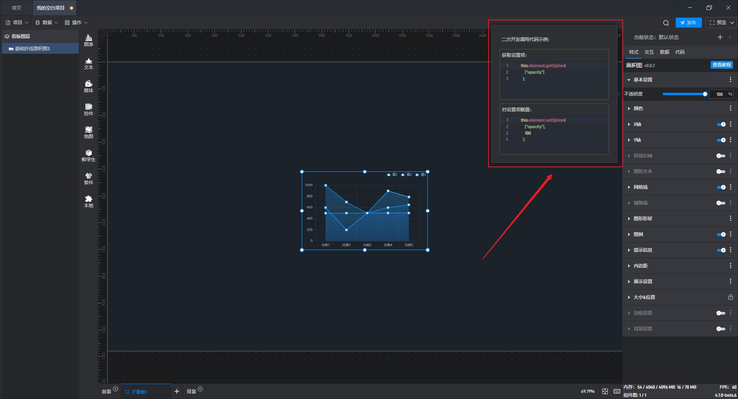Click the fit-to-screen icon in the bottom bar
The width and height of the screenshot is (738, 399).
(605, 391)
